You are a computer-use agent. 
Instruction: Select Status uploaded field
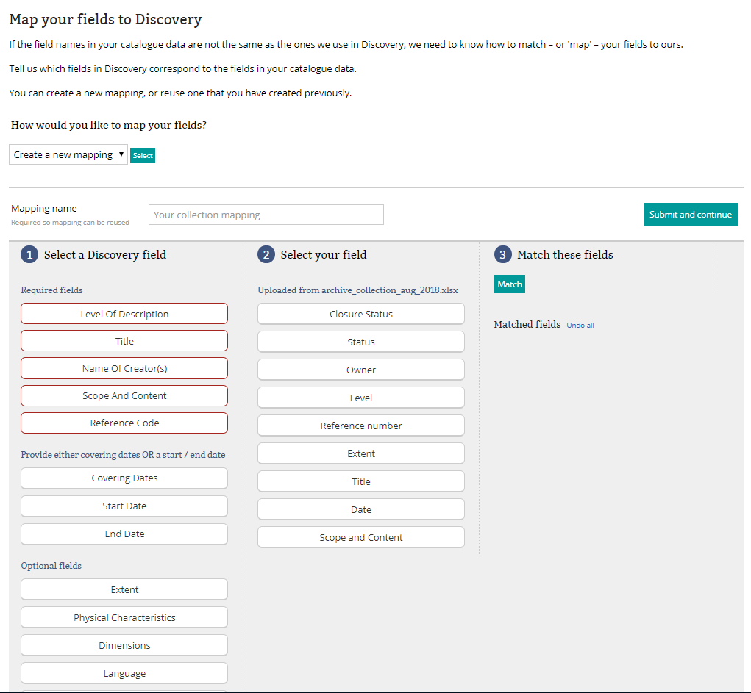[x=361, y=342]
